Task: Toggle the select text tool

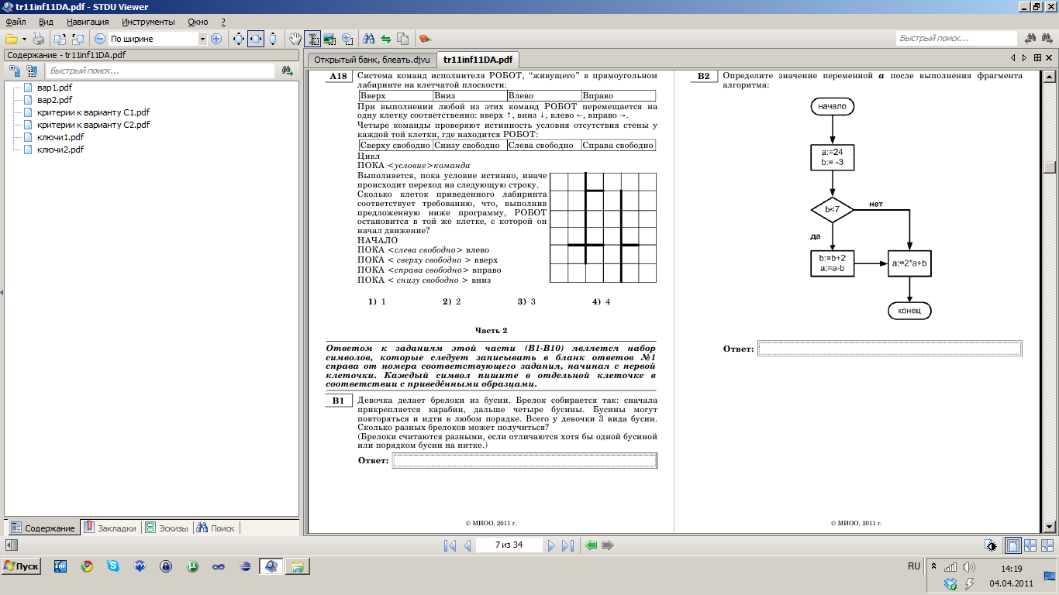Action: point(312,39)
